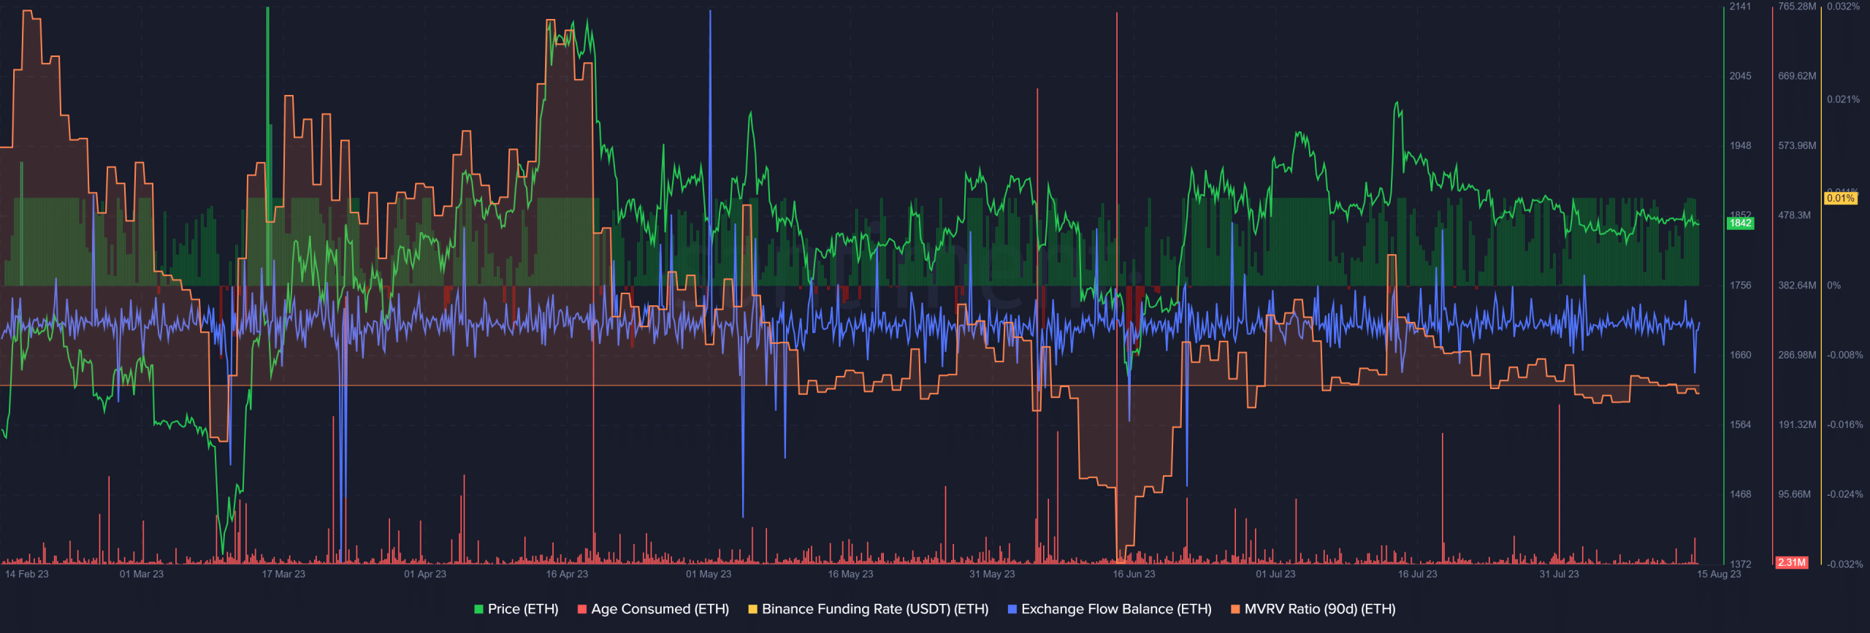This screenshot has height=633, width=1870.
Task: Select the '01 Jul 23' date label
Action: pyautogui.click(x=1275, y=574)
